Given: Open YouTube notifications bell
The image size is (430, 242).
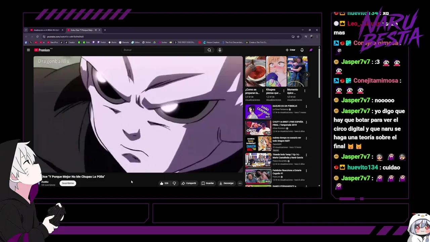Looking at the screenshot, I should coord(302,50).
